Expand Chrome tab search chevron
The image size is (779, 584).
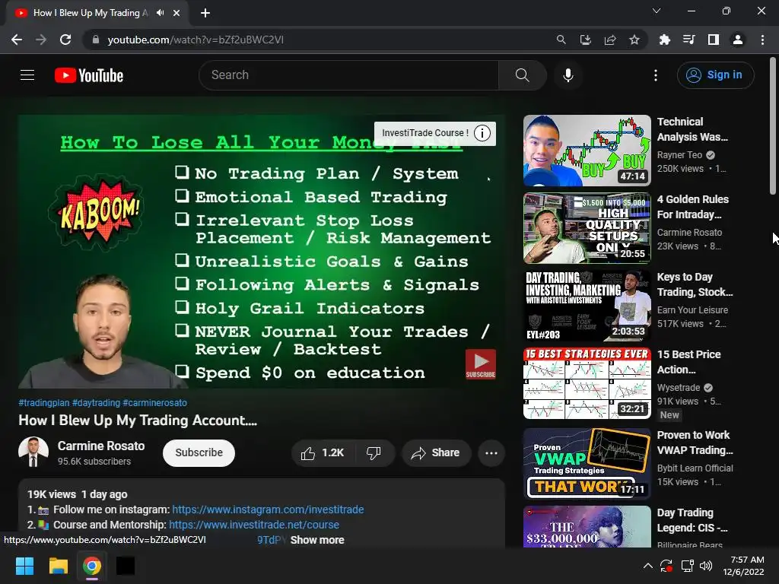[657, 11]
